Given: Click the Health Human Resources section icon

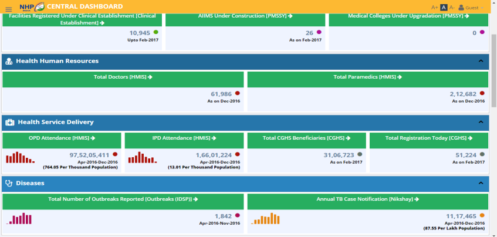Looking at the screenshot, I should (9, 61).
